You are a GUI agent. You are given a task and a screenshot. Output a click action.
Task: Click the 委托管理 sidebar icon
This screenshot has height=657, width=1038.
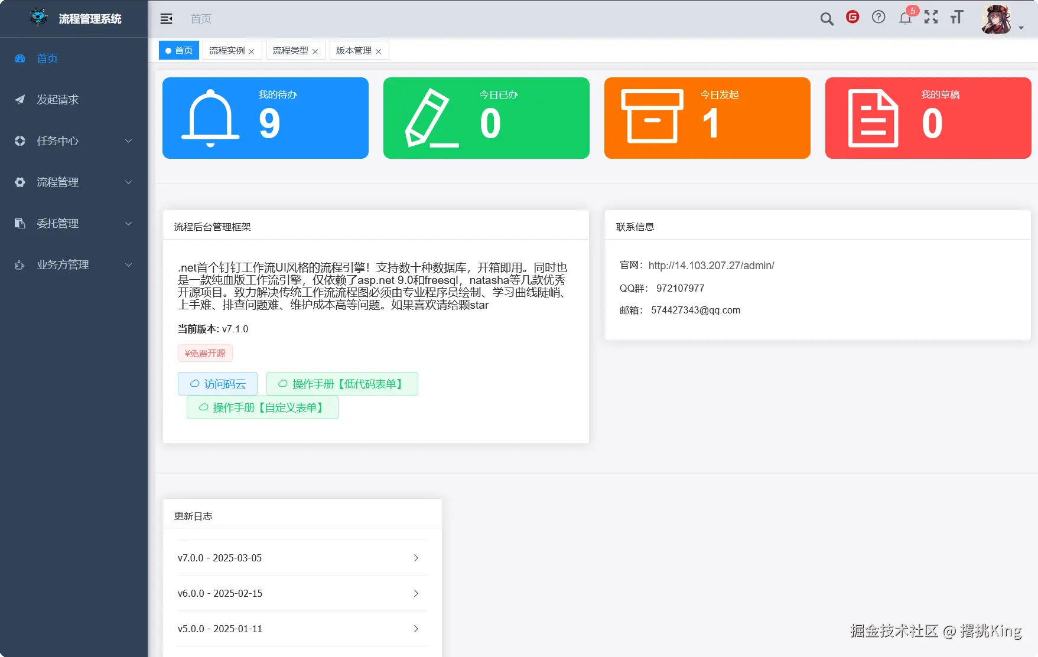20,224
